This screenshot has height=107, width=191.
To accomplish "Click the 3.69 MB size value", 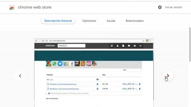I will (105, 89).
